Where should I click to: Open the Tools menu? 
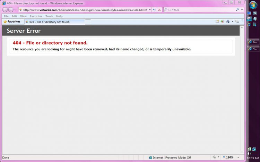pyautogui.click(x=49, y=16)
